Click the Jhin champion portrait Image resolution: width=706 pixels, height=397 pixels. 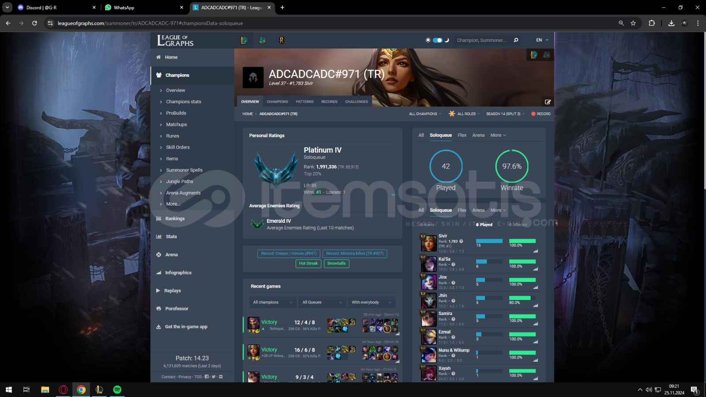pyautogui.click(x=428, y=300)
